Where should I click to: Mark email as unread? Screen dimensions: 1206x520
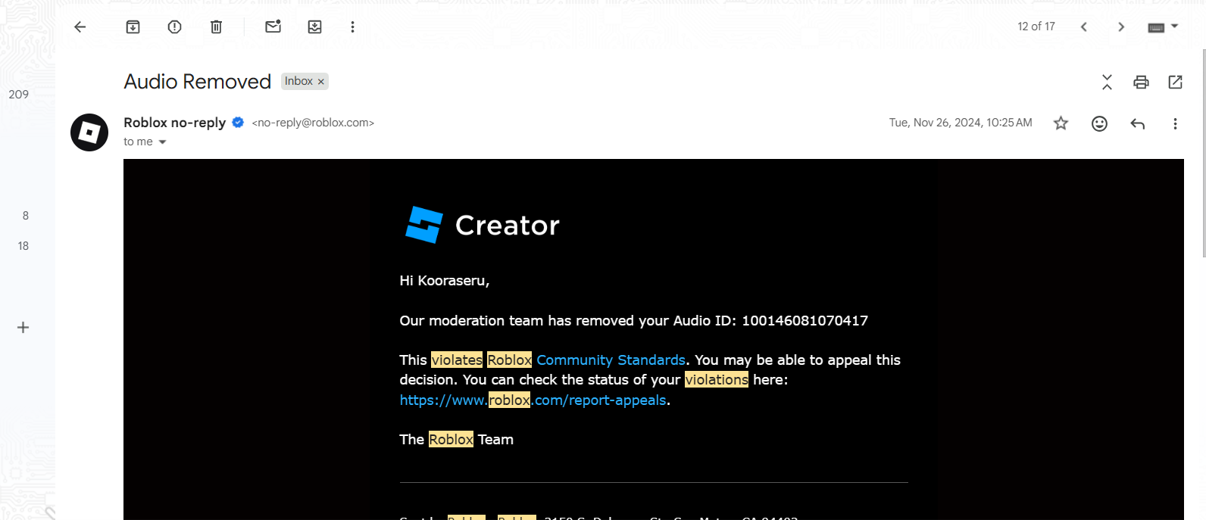[273, 26]
